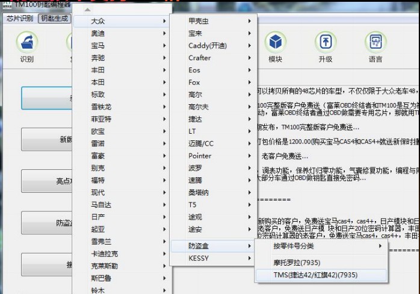Expand arrow beside 按零件号分类
Screen dimensions: 420x294
(x=380, y=246)
